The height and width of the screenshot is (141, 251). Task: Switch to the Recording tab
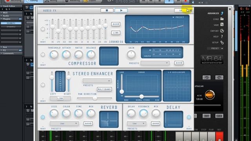tap(14, 1)
